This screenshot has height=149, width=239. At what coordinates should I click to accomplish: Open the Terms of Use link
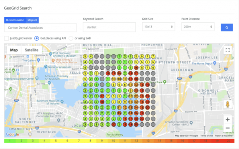[x=206, y=135]
